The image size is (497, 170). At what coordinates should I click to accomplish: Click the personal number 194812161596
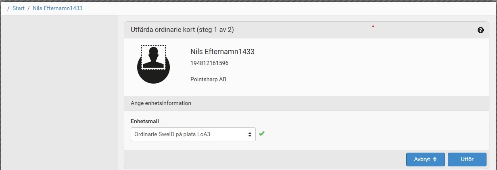click(209, 63)
